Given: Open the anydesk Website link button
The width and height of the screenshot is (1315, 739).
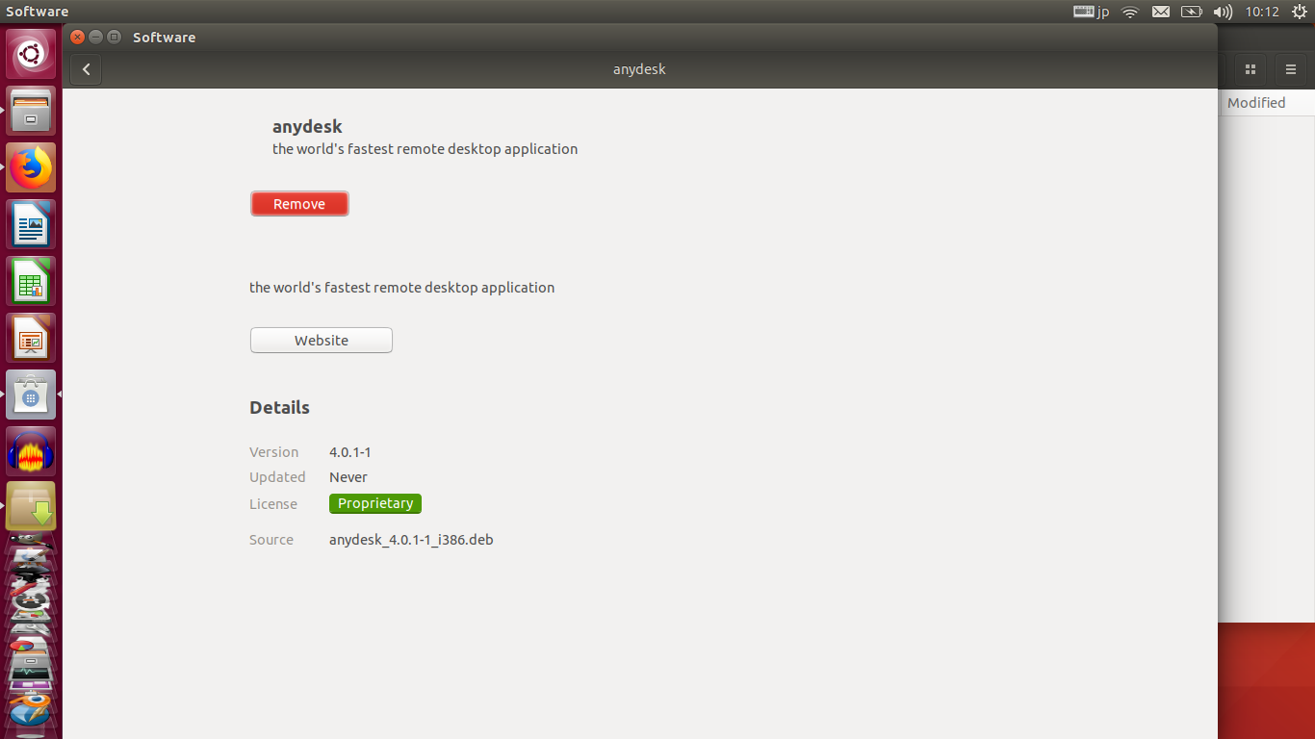Looking at the screenshot, I should click(x=322, y=341).
